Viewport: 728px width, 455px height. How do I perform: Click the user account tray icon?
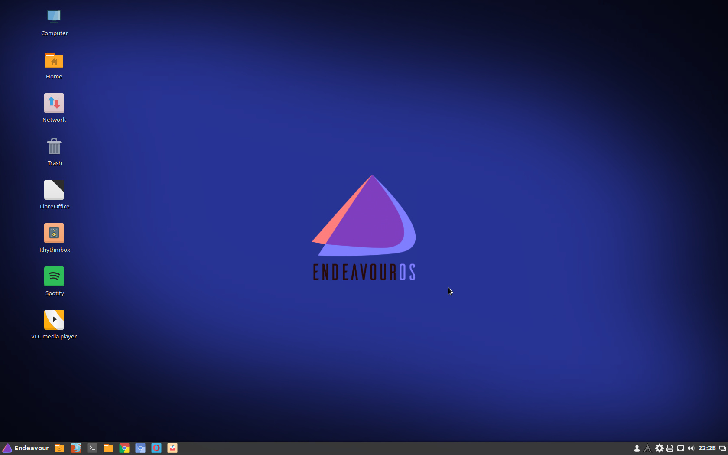(x=637, y=448)
